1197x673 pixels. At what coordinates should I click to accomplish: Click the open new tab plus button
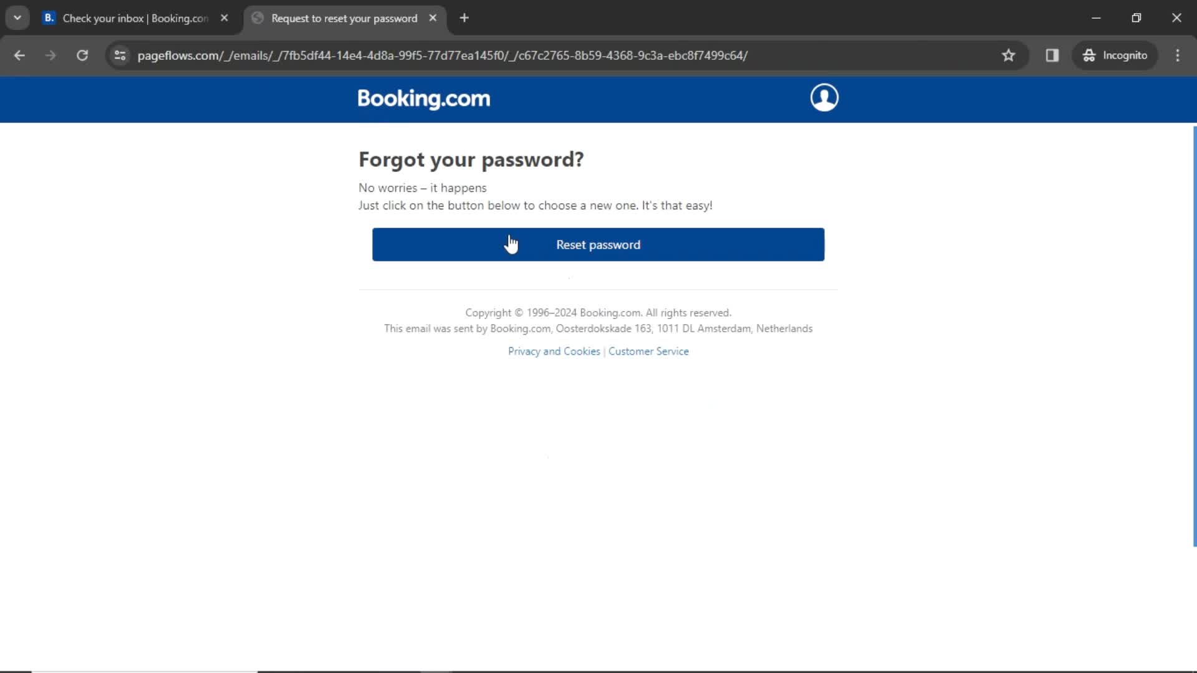coord(464,18)
